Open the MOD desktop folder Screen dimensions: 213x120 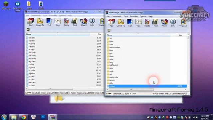[x=29, y=5]
